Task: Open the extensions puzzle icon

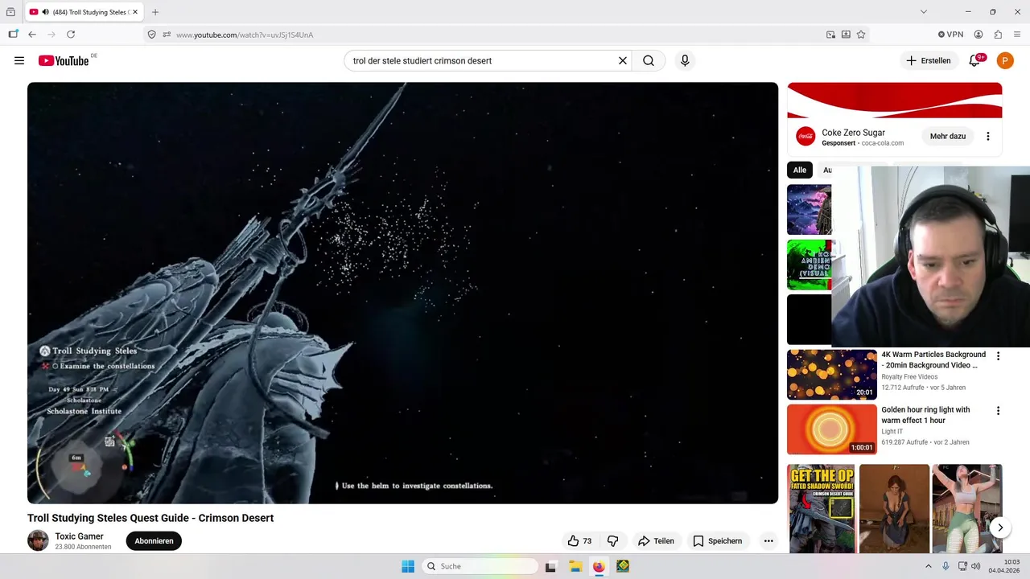Action: coord(998,35)
